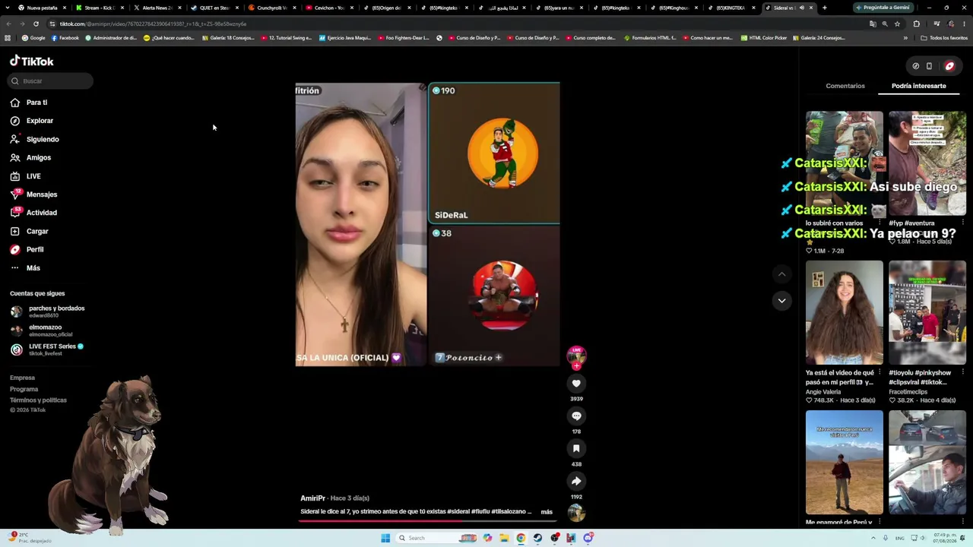Go to Para ti feed

pos(29,103)
